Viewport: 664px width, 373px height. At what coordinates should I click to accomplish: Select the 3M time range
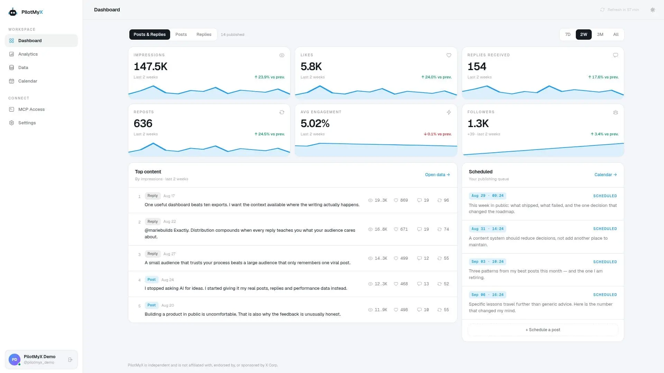600,35
